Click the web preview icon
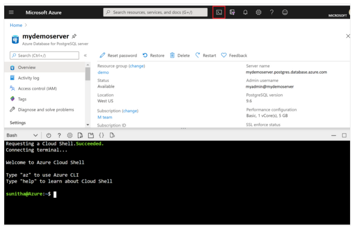Viewport: 352px width, 227px height. (x=112, y=135)
